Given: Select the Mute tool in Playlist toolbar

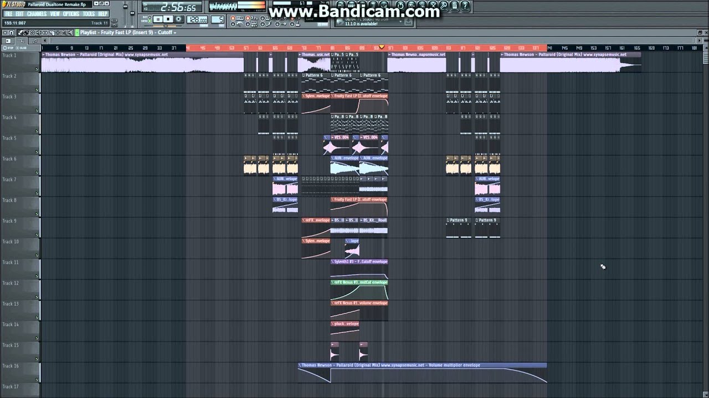Looking at the screenshot, I should 39,33.
